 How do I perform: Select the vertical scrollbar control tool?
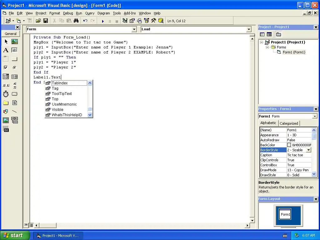coord(14,85)
